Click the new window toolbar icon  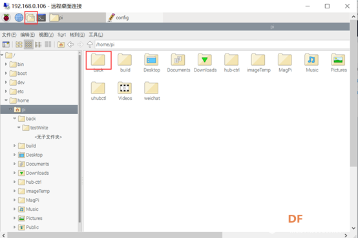pyautogui.click(x=6, y=45)
